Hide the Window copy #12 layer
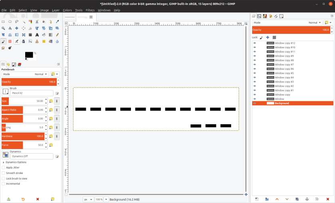The height and width of the screenshot is (203, 335). (x=254, y=43)
